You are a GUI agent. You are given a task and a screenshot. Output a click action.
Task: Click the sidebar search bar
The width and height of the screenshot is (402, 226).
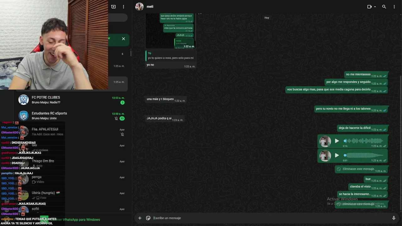click(x=118, y=18)
